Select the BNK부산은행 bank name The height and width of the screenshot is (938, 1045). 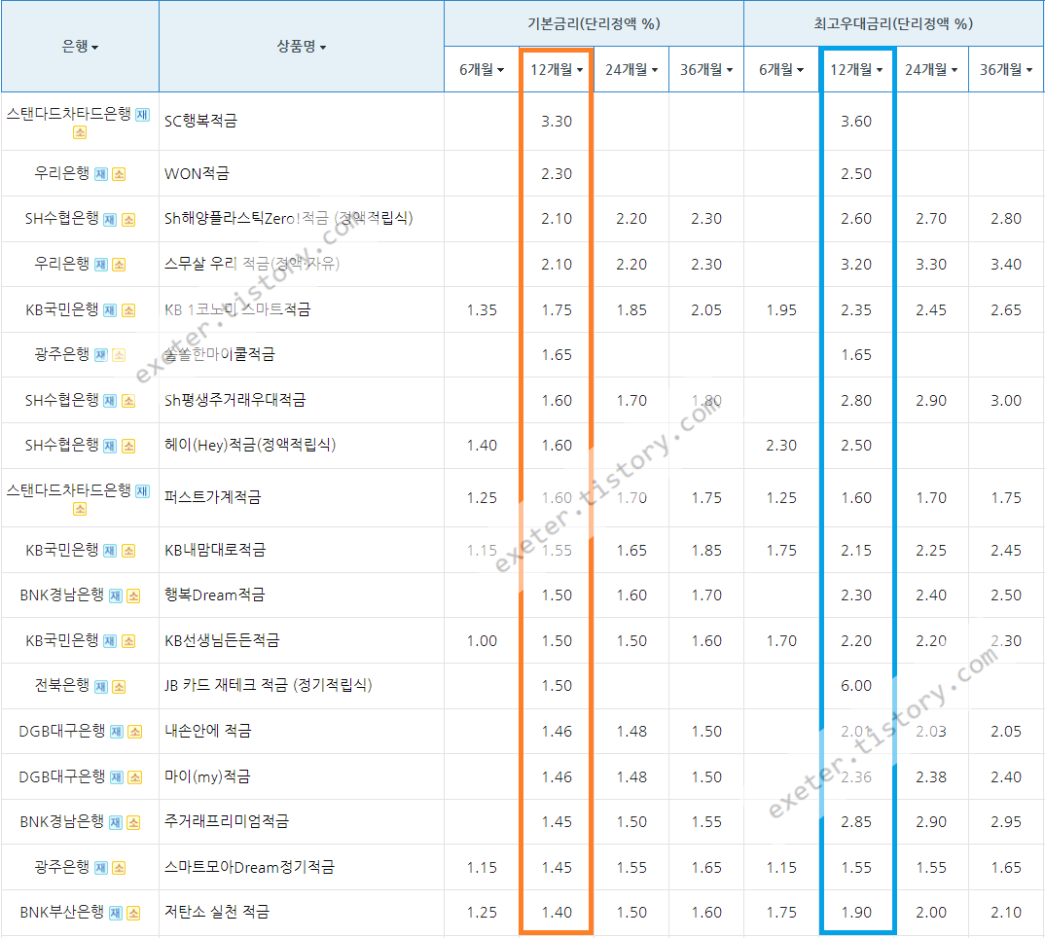pyautogui.click(x=62, y=912)
